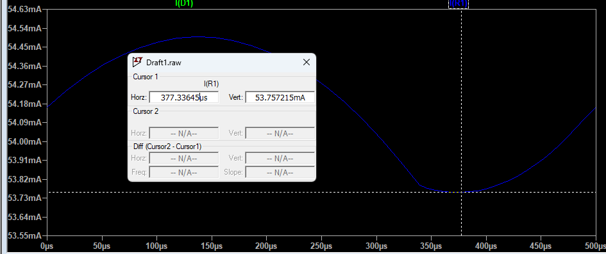Click the cursor crosshair at the waveform minimum
This screenshot has width=606, height=254.
461,192
